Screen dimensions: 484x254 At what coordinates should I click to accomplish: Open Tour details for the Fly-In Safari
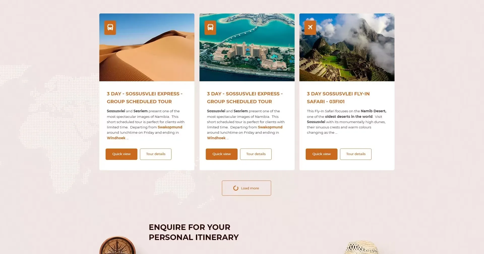356,154
